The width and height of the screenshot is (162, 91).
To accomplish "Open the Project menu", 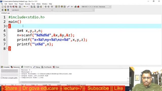I will (21, 4).
